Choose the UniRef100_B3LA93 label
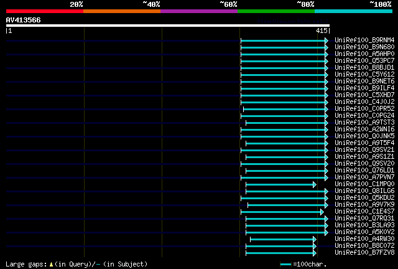Screen dimensions: 398x269 pos(364,225)
